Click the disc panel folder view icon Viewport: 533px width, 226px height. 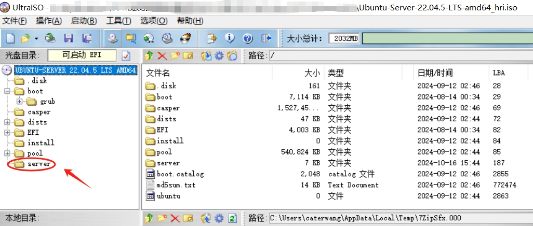coord(232,55)
